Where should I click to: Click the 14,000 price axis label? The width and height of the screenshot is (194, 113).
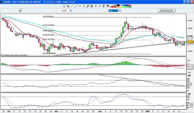190,28
